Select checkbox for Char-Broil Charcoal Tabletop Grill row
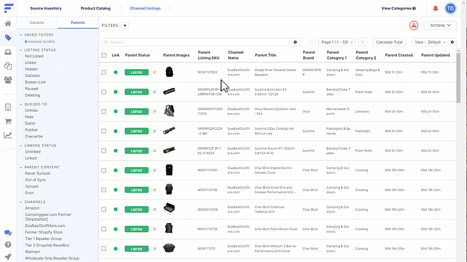Viewport: 467px width, 262px height. (x=104, y=210)
